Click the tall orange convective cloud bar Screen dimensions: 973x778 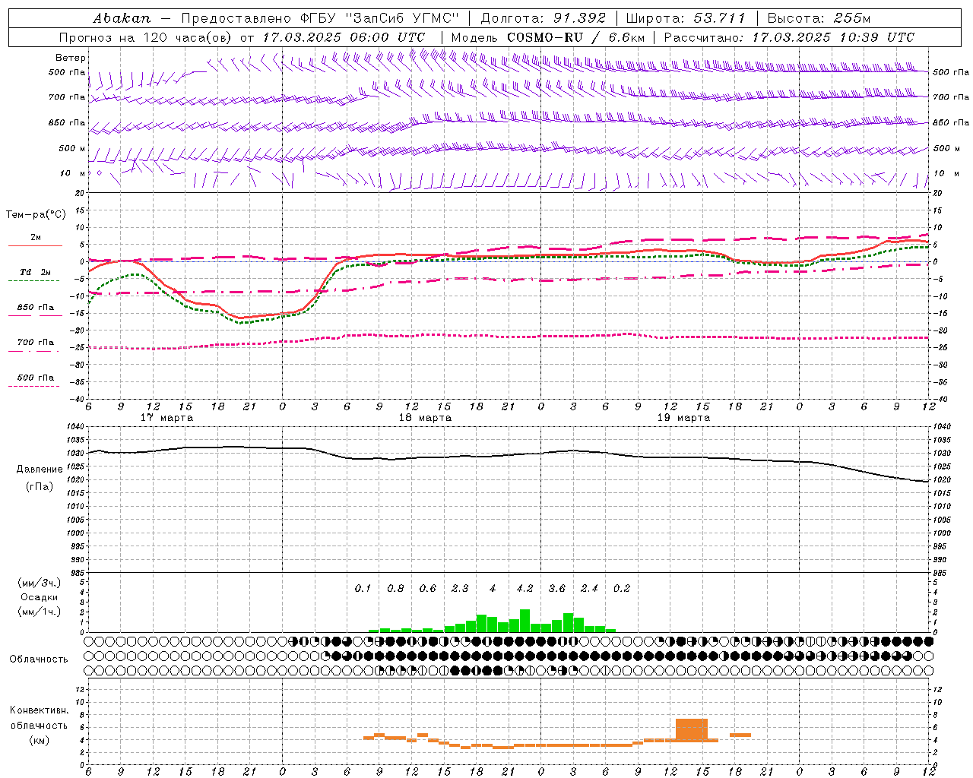pyautogui.click(x=692, y=730)
